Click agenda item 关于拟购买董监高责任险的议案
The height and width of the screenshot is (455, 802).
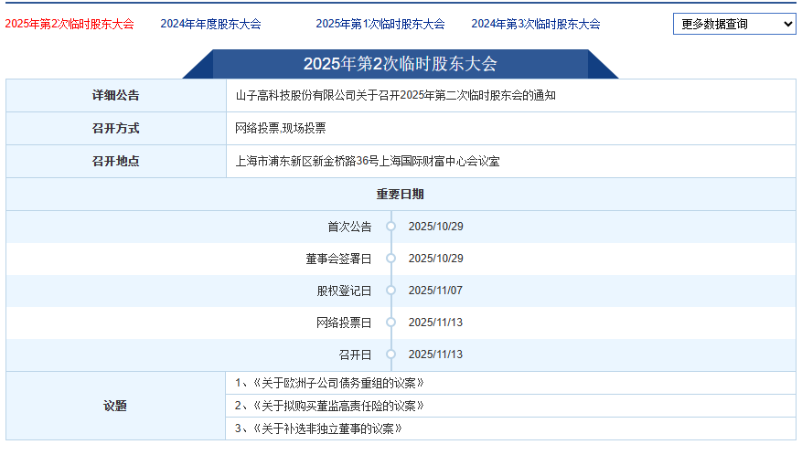click(329, 407)
